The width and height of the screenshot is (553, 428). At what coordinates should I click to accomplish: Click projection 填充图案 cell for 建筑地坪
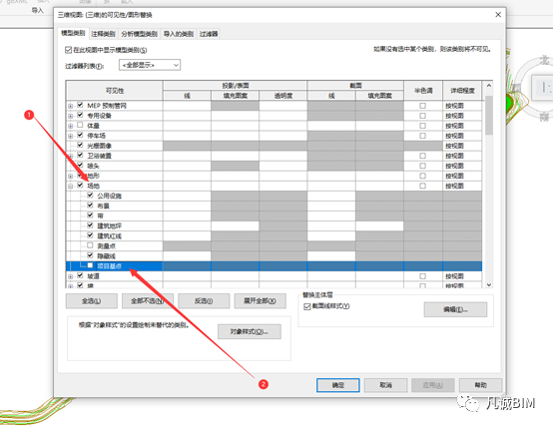point(235,226)
